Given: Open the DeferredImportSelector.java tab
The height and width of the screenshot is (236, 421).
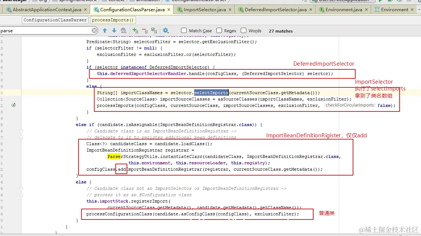Looking at the screenshot, I should [276, 10].
